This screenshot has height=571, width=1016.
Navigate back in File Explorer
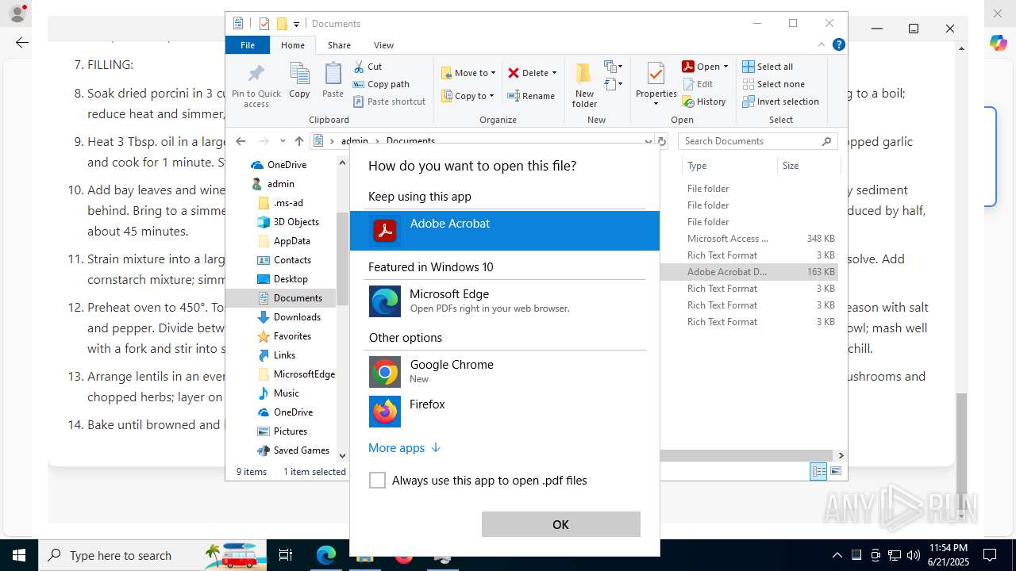(241, 141)
